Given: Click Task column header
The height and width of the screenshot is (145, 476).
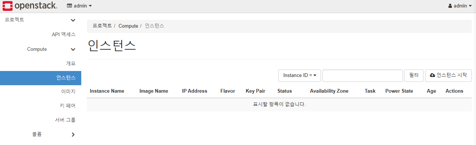Looking at the screenshot, I should (370, 91).
